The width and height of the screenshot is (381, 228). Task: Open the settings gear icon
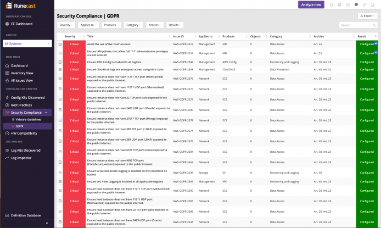tap(339, 4)
